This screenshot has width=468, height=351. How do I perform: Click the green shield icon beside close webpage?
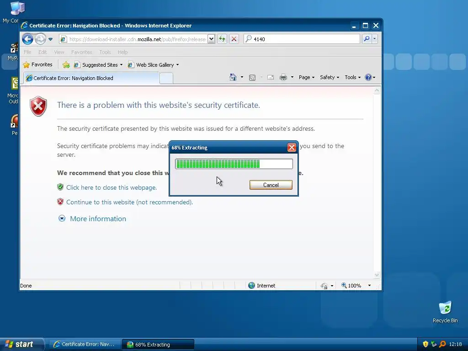coord(60,187)
